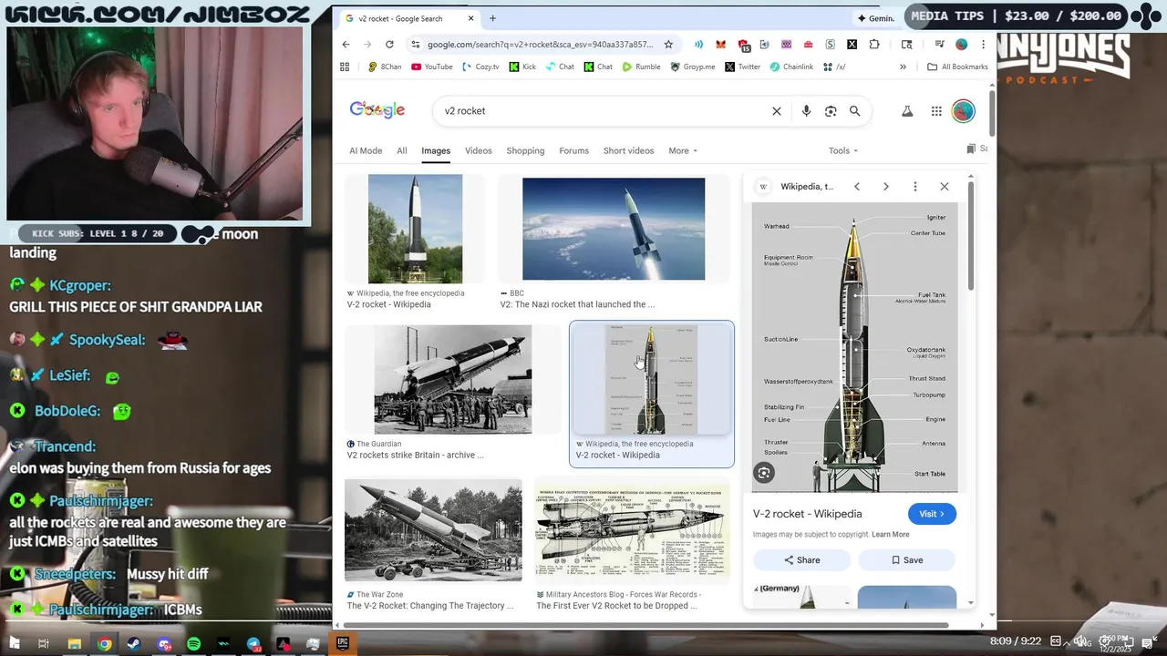
Task: Open the Chainlink bookmark
Action: [791, 67]
